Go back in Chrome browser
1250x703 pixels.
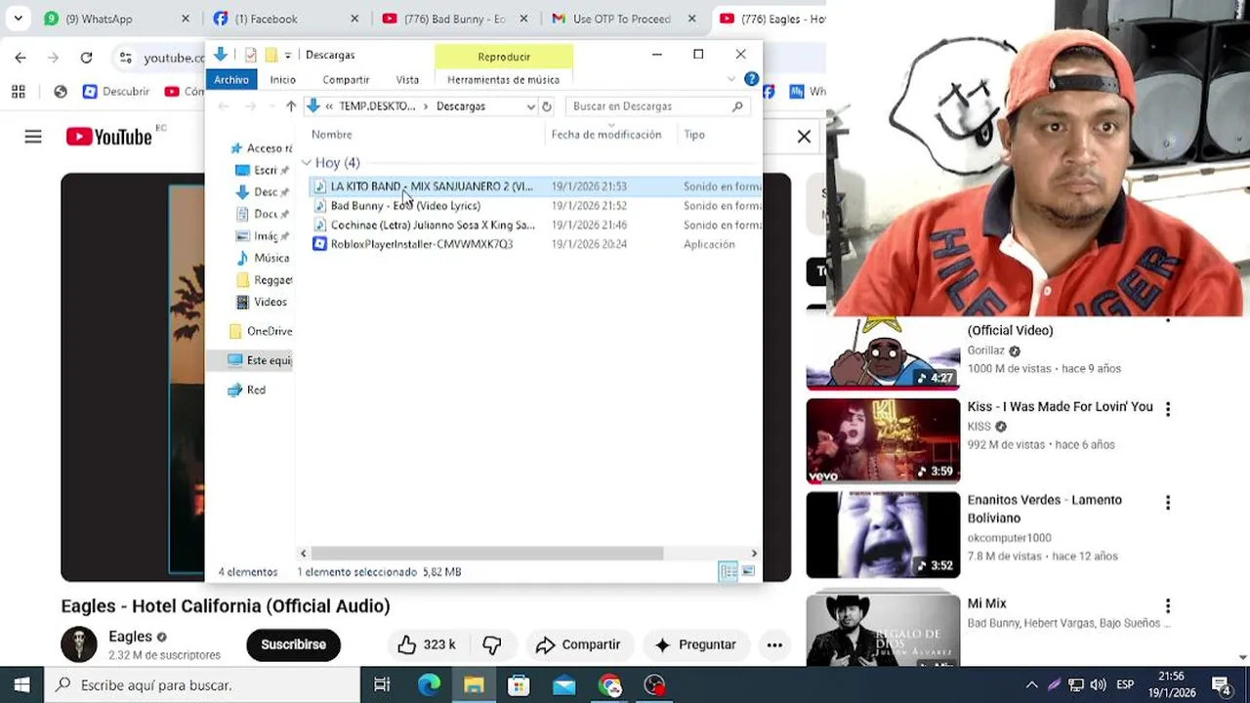pos(21,58)
